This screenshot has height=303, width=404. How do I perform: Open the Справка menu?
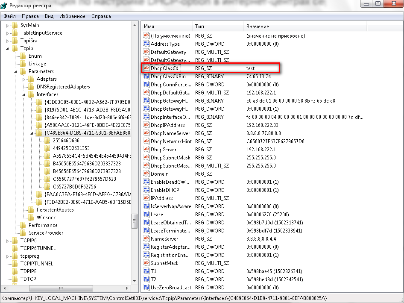101,16
